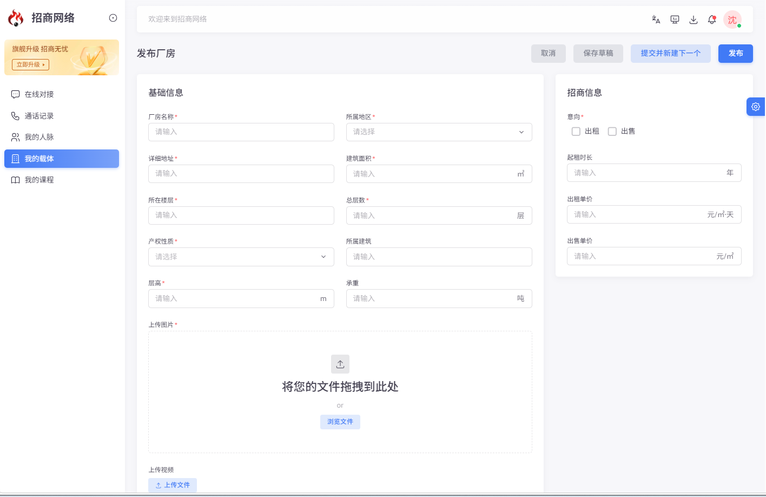
Task: Focus the 起租时长 input field
Action: pyautogui.click(x=654, y=173)
